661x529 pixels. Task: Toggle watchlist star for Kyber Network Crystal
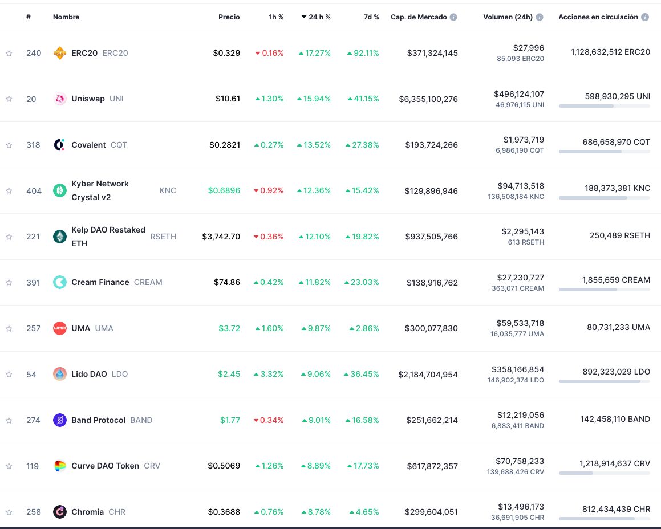[x=9, y=190]
